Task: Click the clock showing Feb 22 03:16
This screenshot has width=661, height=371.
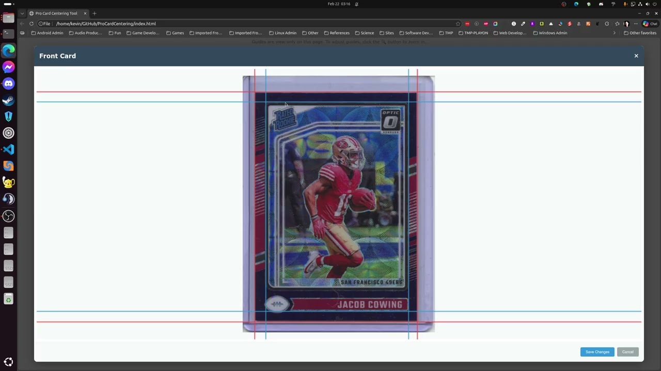Action: [x=339, y=4]
